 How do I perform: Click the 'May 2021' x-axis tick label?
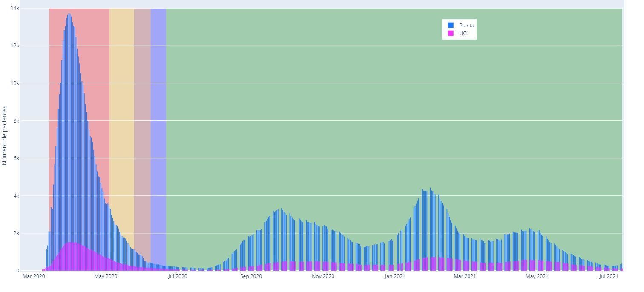pyautogui.click(x=537, y=276)
